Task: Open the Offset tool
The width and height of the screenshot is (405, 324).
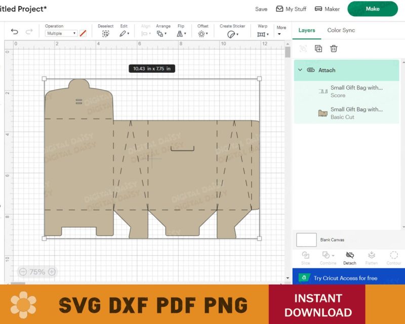Action: click(x=202, y=33)
